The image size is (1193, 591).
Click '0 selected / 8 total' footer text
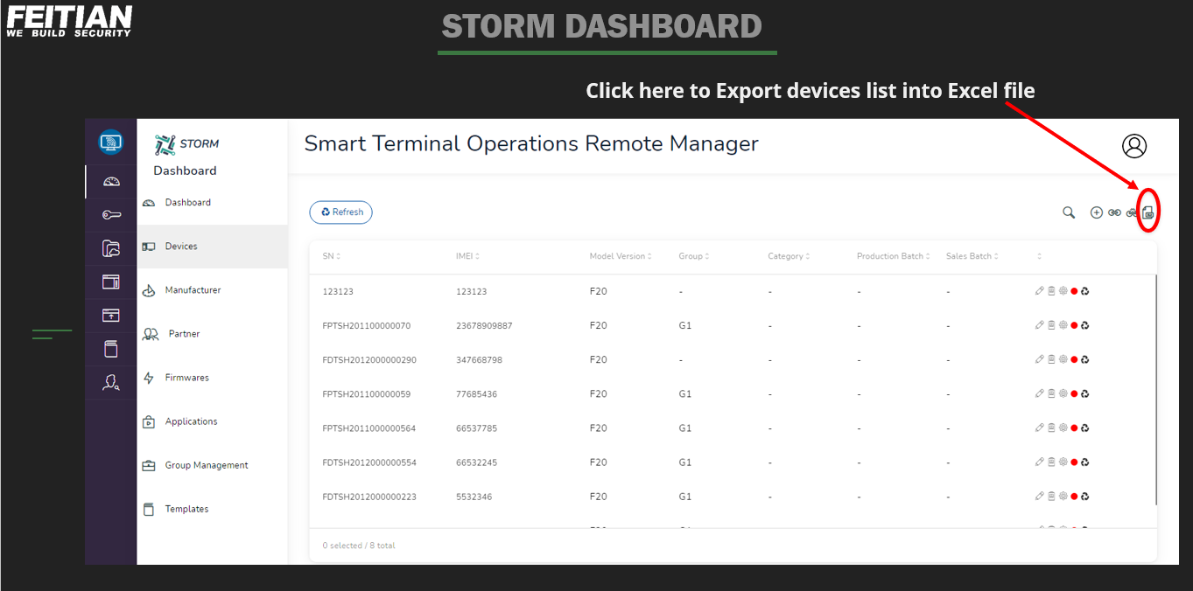pos(359,546)
